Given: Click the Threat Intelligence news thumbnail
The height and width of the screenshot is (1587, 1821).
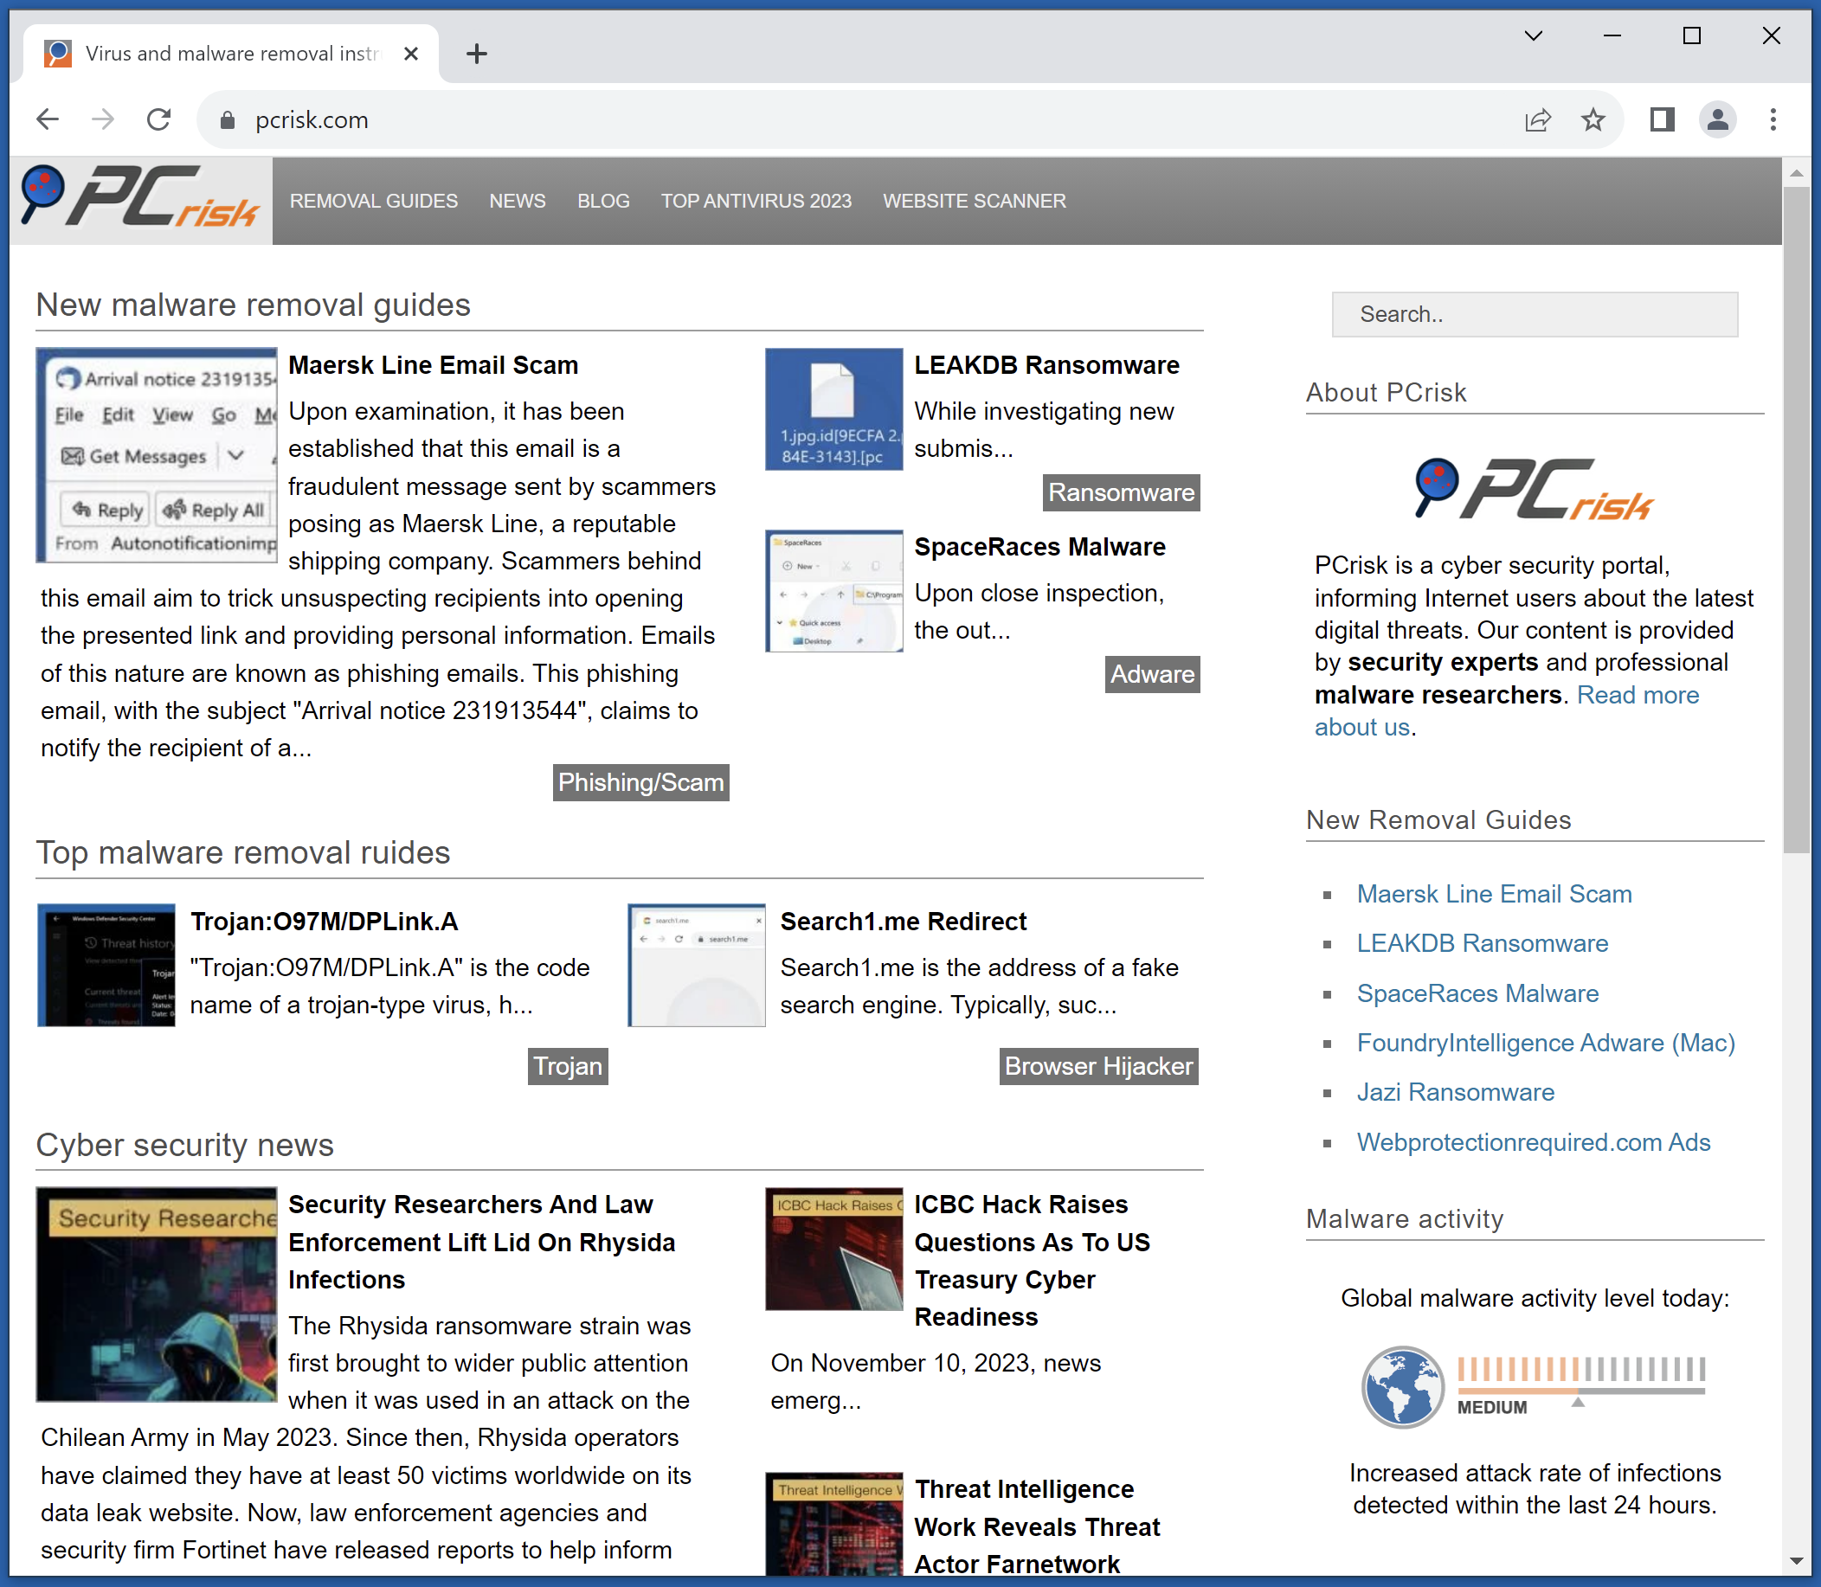Looking at the screenshot, I should (833, 1524).
